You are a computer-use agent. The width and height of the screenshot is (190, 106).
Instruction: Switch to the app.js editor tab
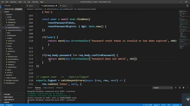[31, 6]
